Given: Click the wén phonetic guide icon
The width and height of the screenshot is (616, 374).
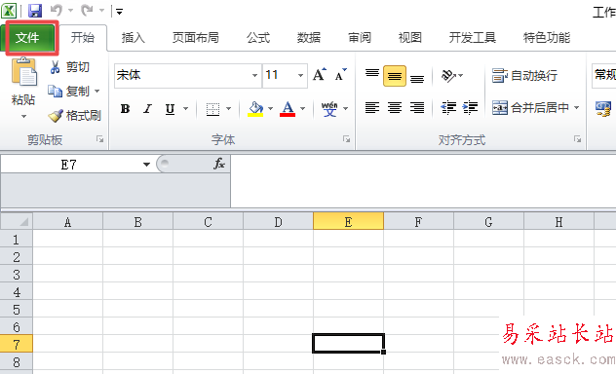Looking at the screenshot, I should tap(329, 109).
